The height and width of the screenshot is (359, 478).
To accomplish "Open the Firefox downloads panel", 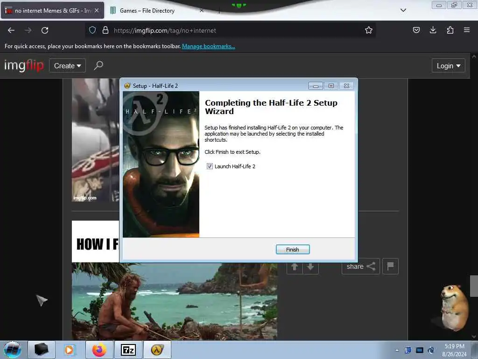I will (433, 30).
